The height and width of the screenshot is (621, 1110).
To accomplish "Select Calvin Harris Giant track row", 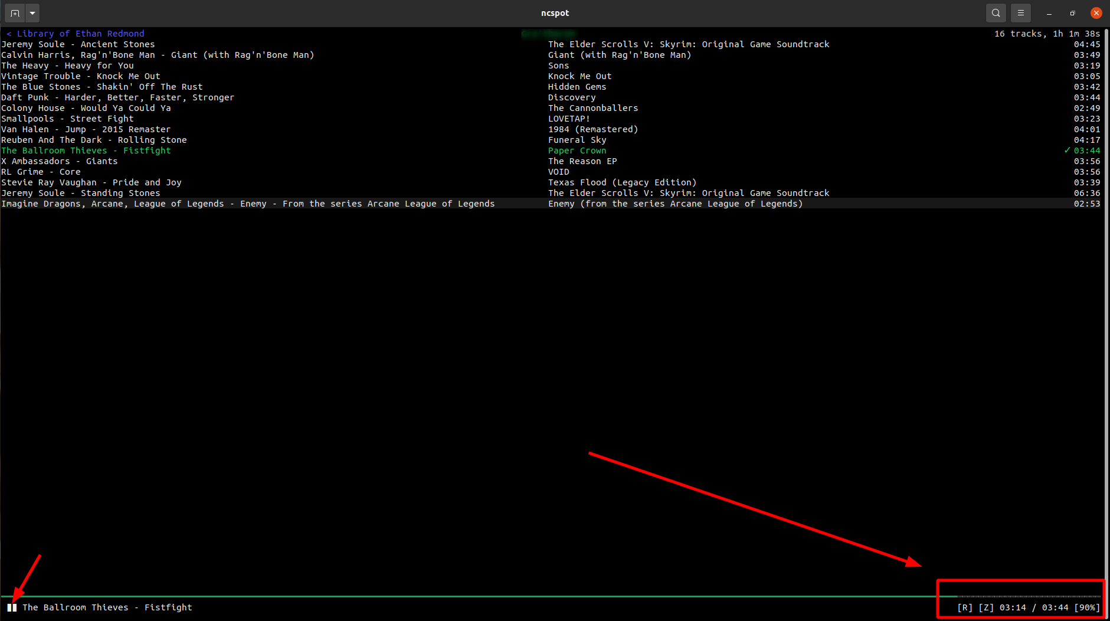I will coord(551,55).
